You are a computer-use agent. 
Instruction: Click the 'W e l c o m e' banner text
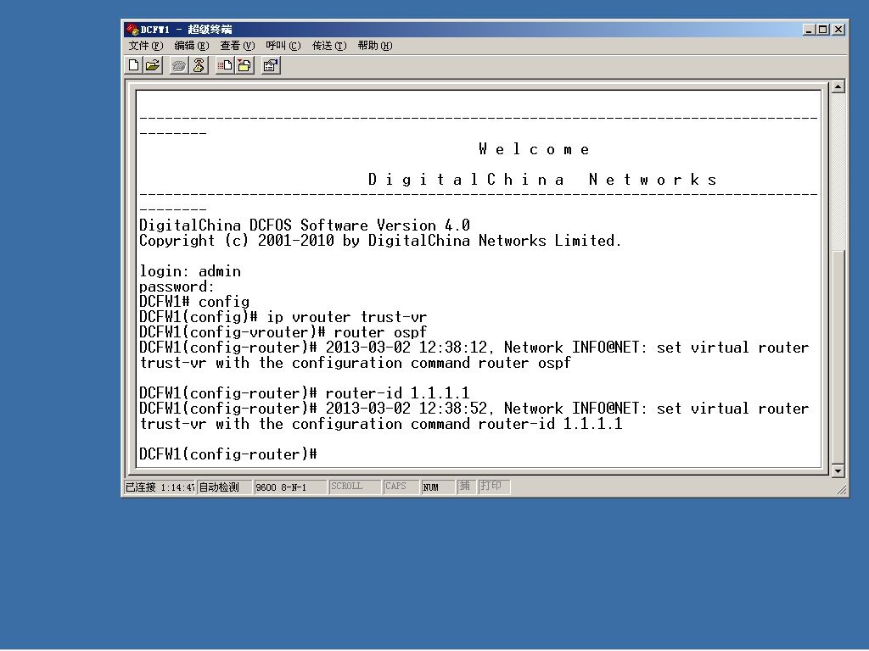(x=535, y=149)
